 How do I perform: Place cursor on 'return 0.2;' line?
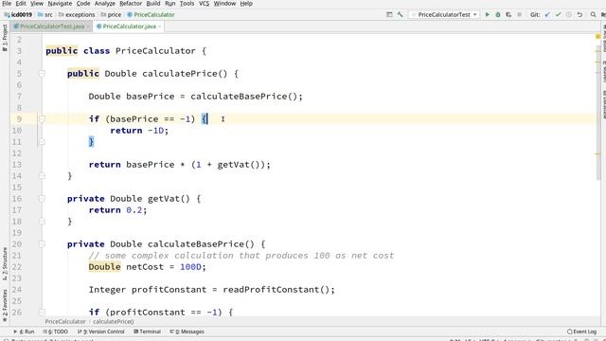(117, 210)
